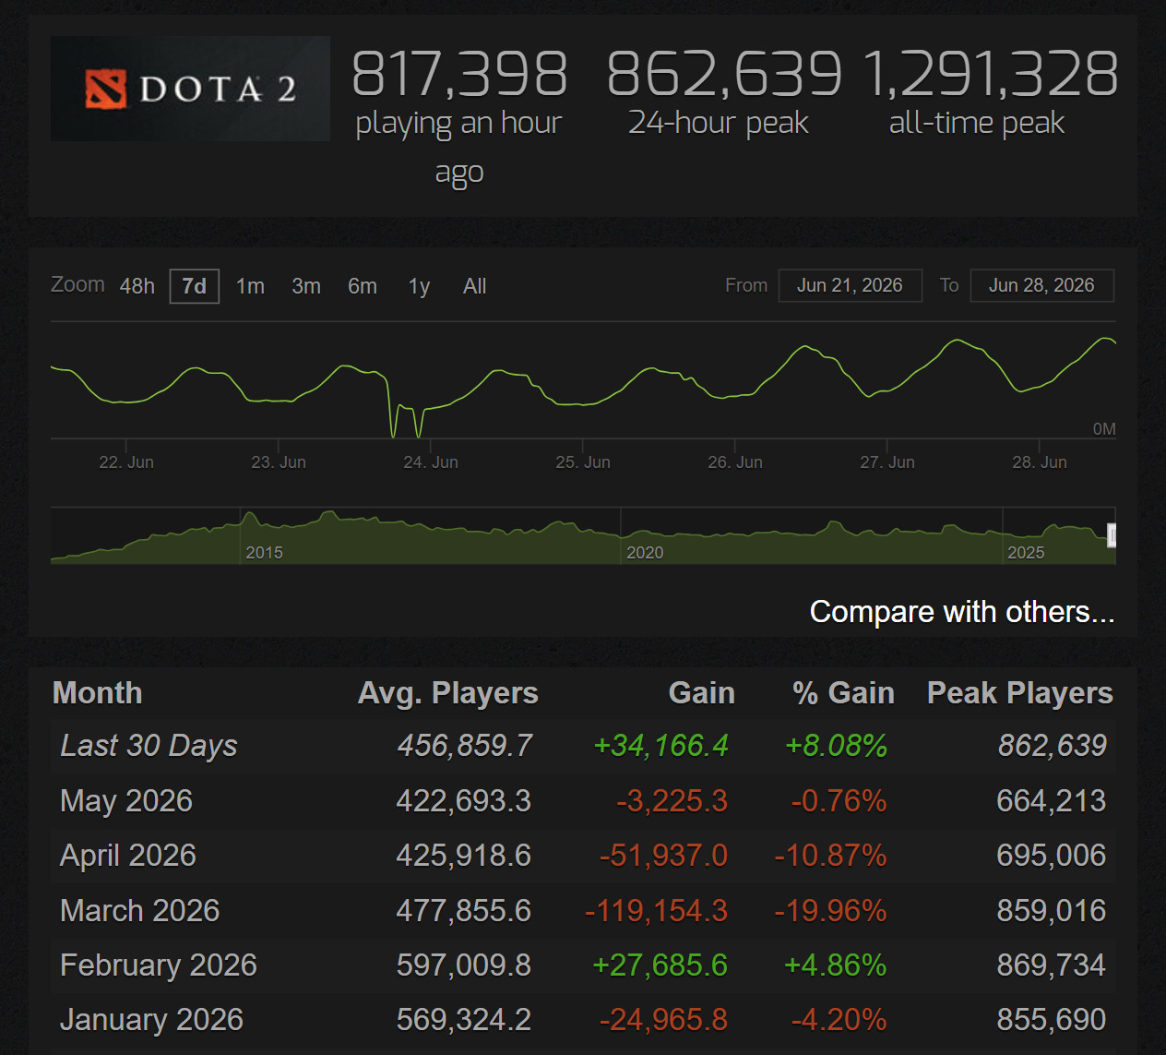This screenshot has width=1166, height=1055.
Task: Click the 422,693.3 average for May 2026
Action: pyautogui.click(x=464, y=800)
